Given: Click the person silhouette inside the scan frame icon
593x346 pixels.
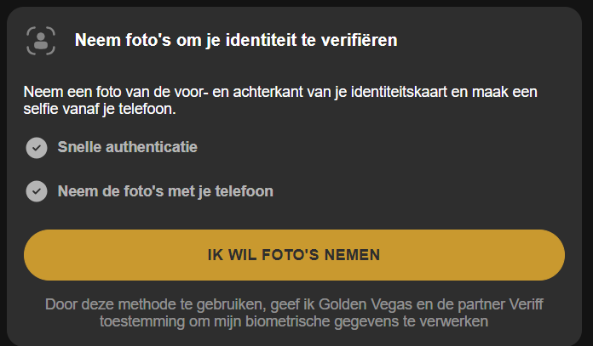Looking at the screenshot, I should (x=41, y=41).
